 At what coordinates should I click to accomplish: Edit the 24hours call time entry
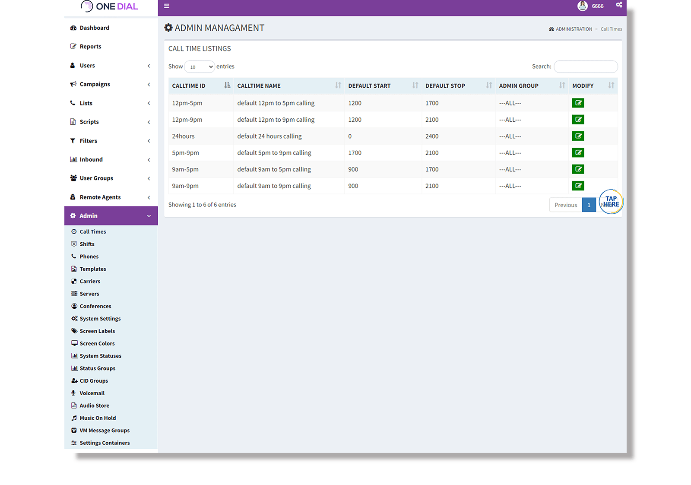pos(578,136)
